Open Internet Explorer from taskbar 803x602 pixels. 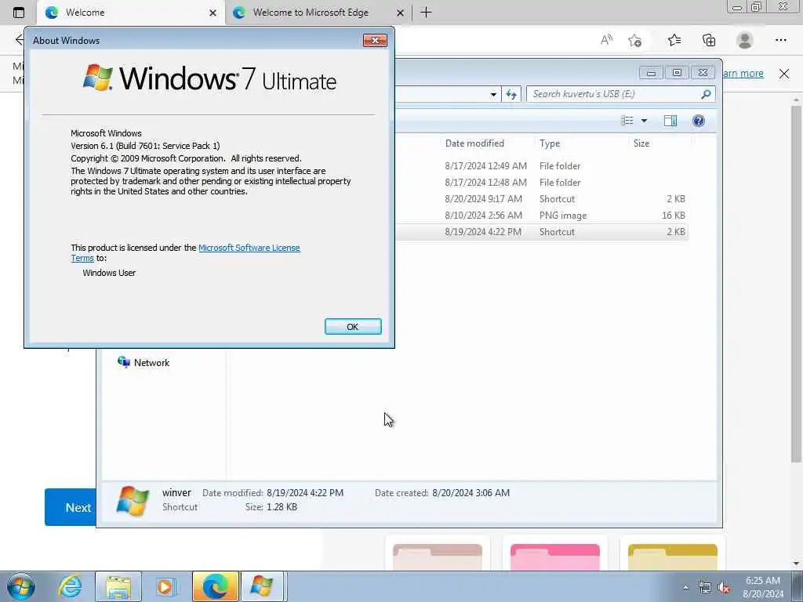tap(70, 586)
